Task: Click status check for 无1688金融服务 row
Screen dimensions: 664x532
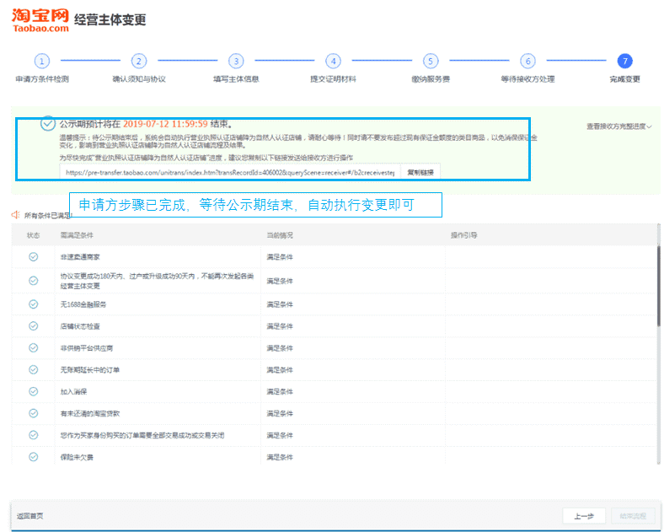Action: (34, 303)
